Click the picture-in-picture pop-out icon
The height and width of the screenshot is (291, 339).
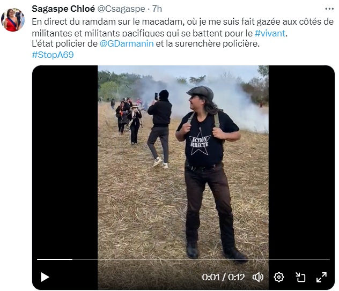300,277
